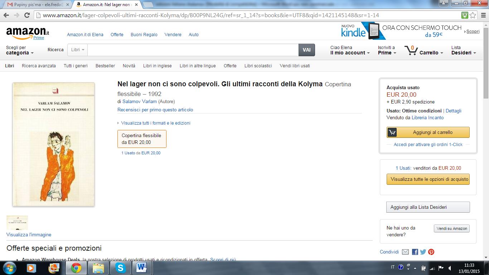
Task: Share via the email envelope icon
Action: (405, 252)
